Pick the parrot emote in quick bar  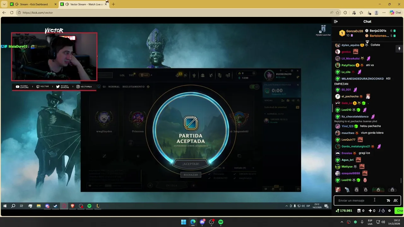coord(347,189)
